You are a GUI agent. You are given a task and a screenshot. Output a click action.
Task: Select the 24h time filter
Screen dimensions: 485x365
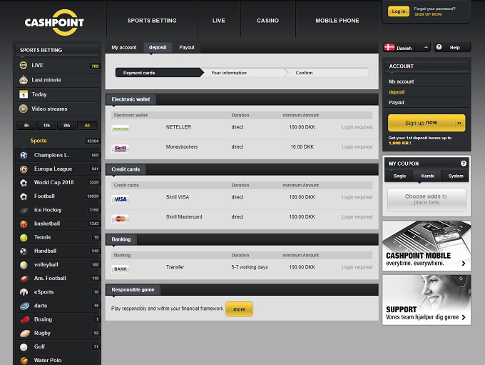(67, 126)
